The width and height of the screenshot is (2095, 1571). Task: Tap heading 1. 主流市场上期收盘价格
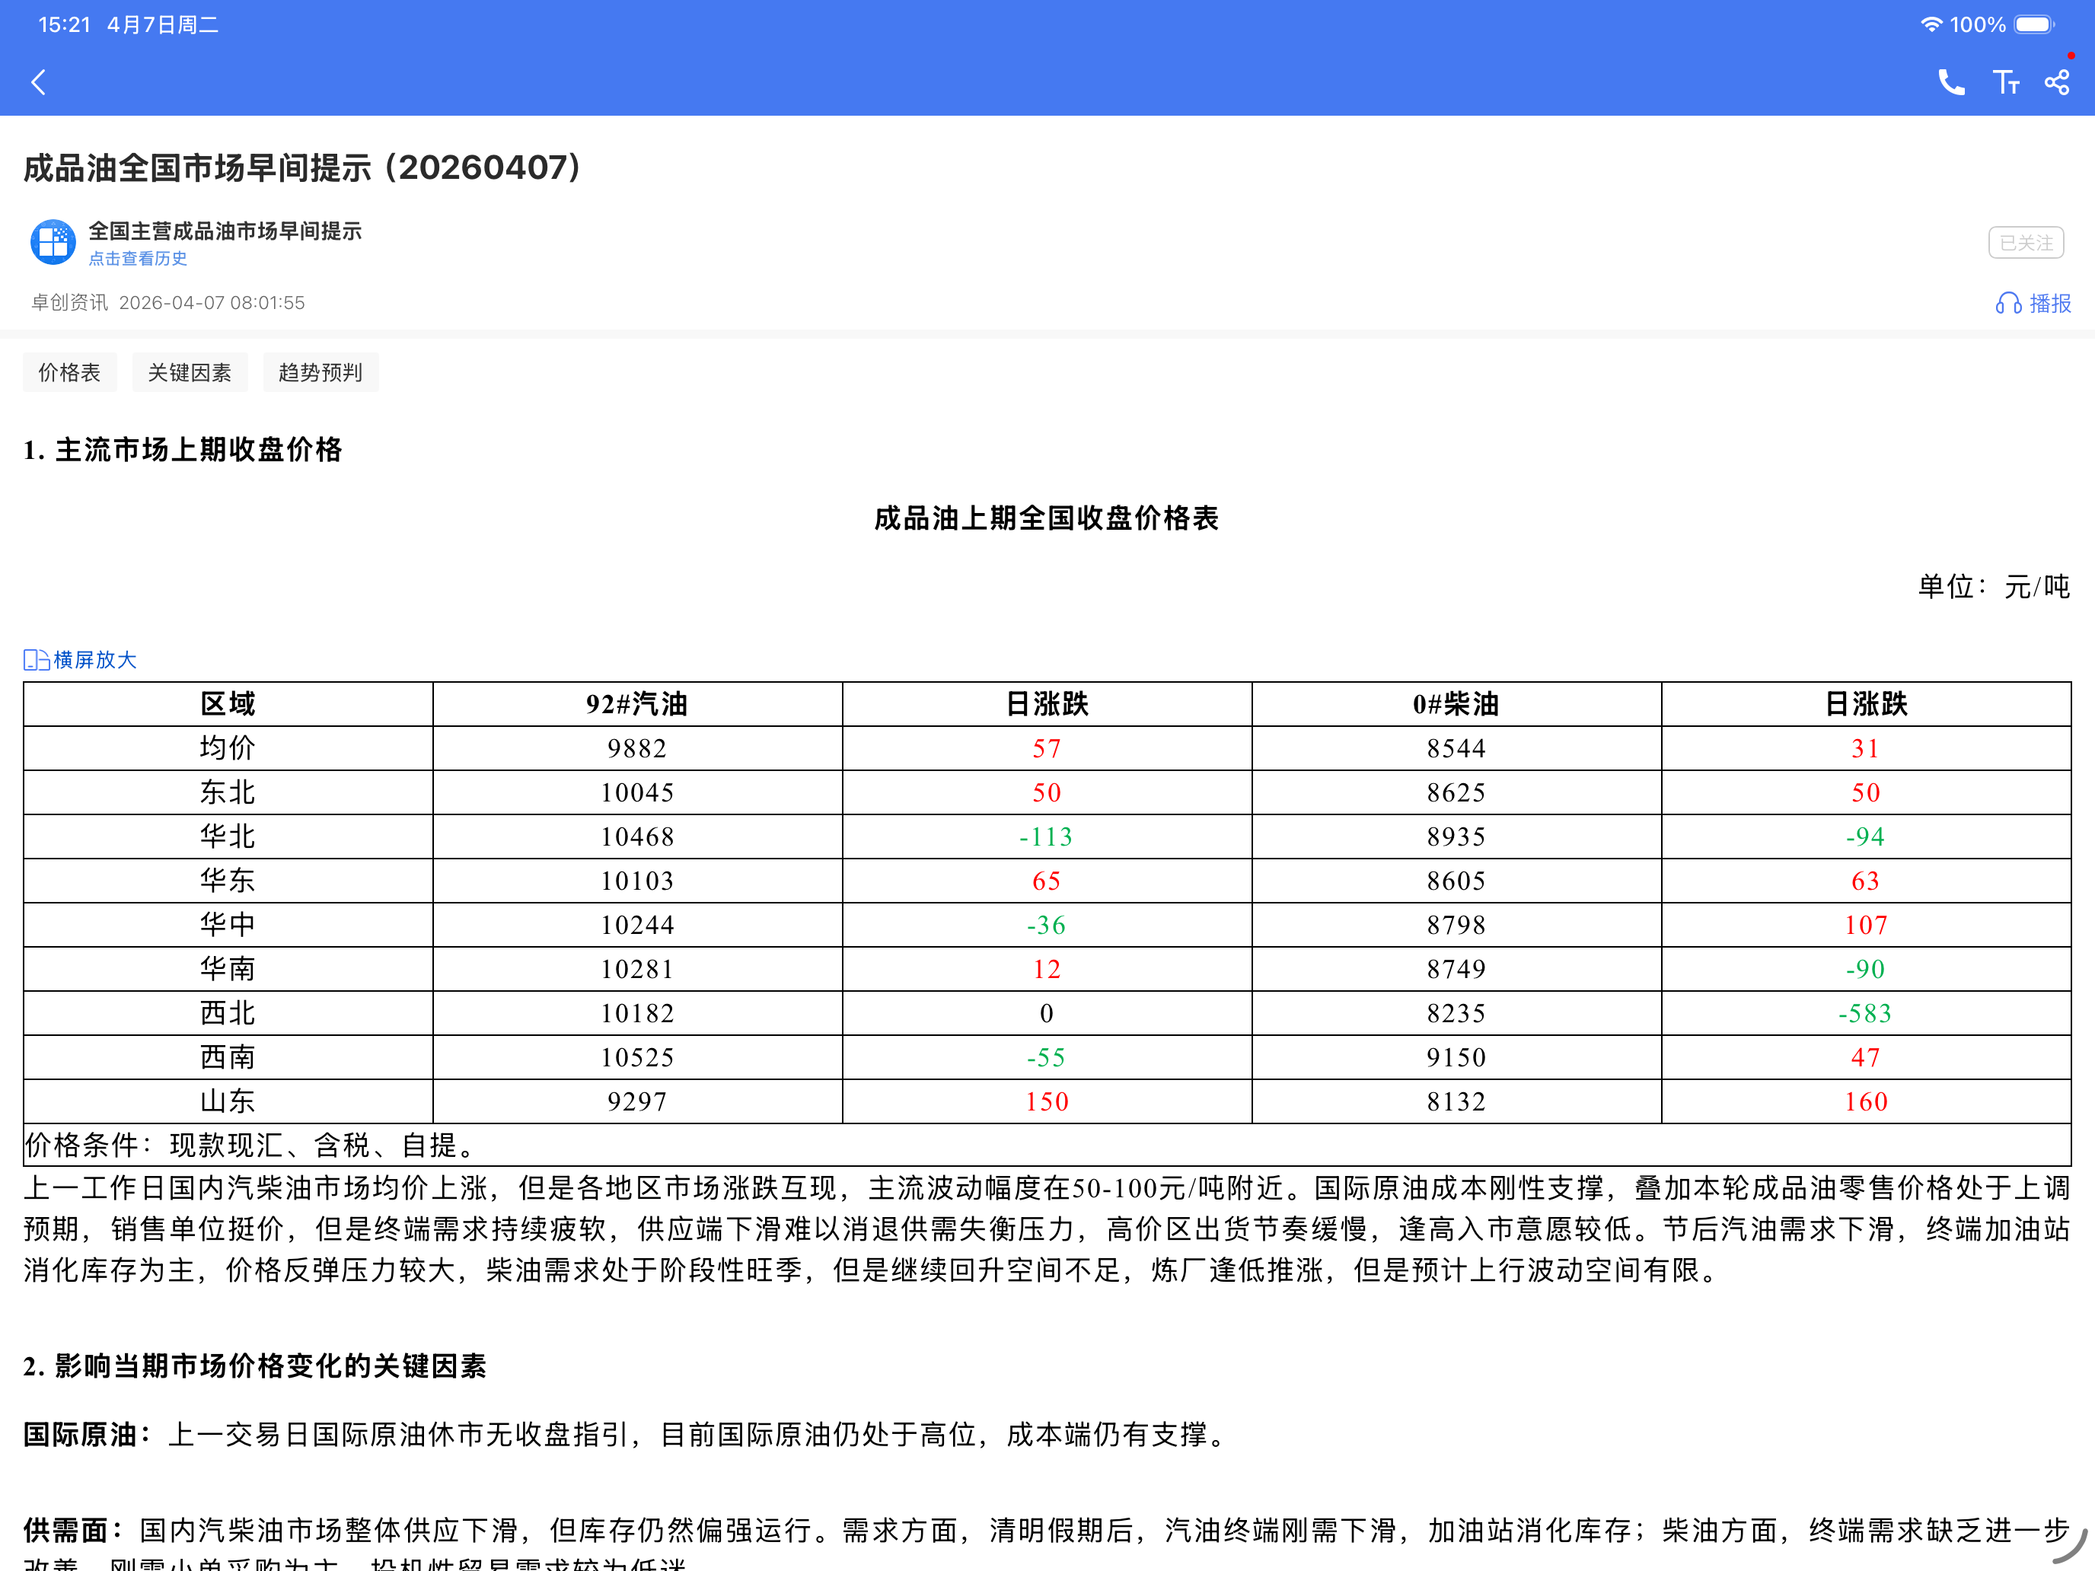pos(183,450)
